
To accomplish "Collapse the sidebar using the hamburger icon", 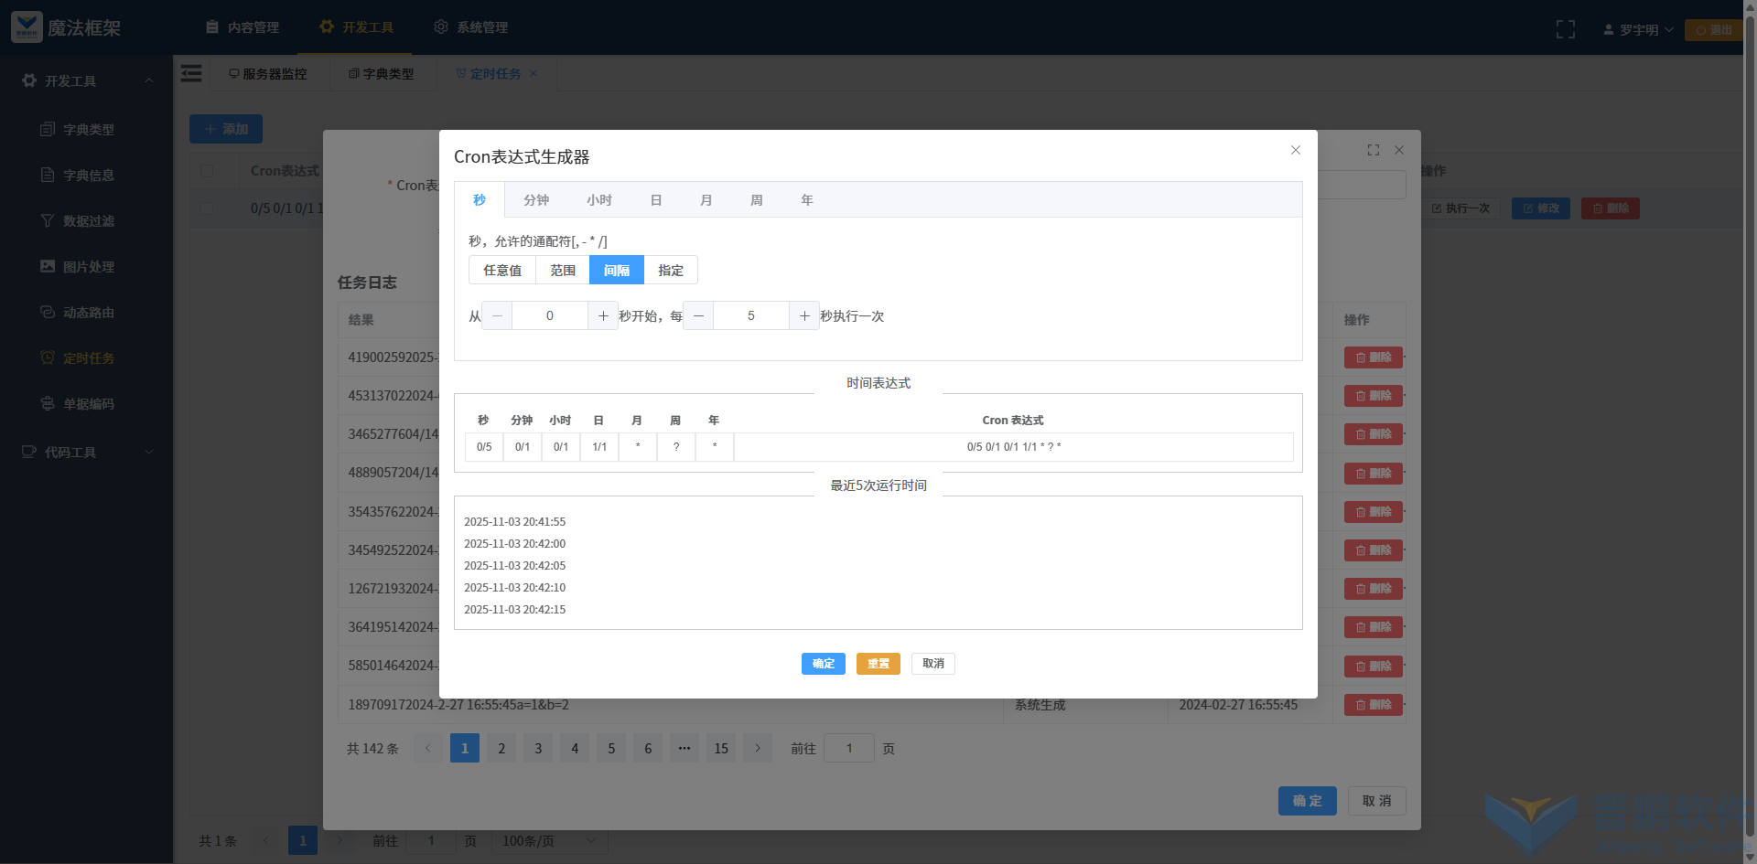I will [191, 73].
